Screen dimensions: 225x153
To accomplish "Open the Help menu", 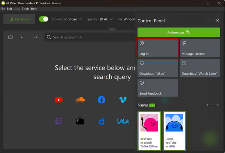I will (34, 9).
